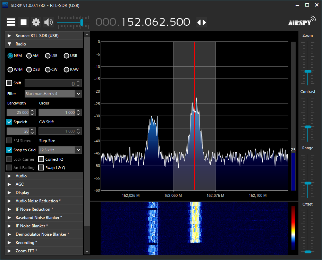Collapse the Radio panel
The width and height of the screenshot is (322, 260).
(44, 44)
